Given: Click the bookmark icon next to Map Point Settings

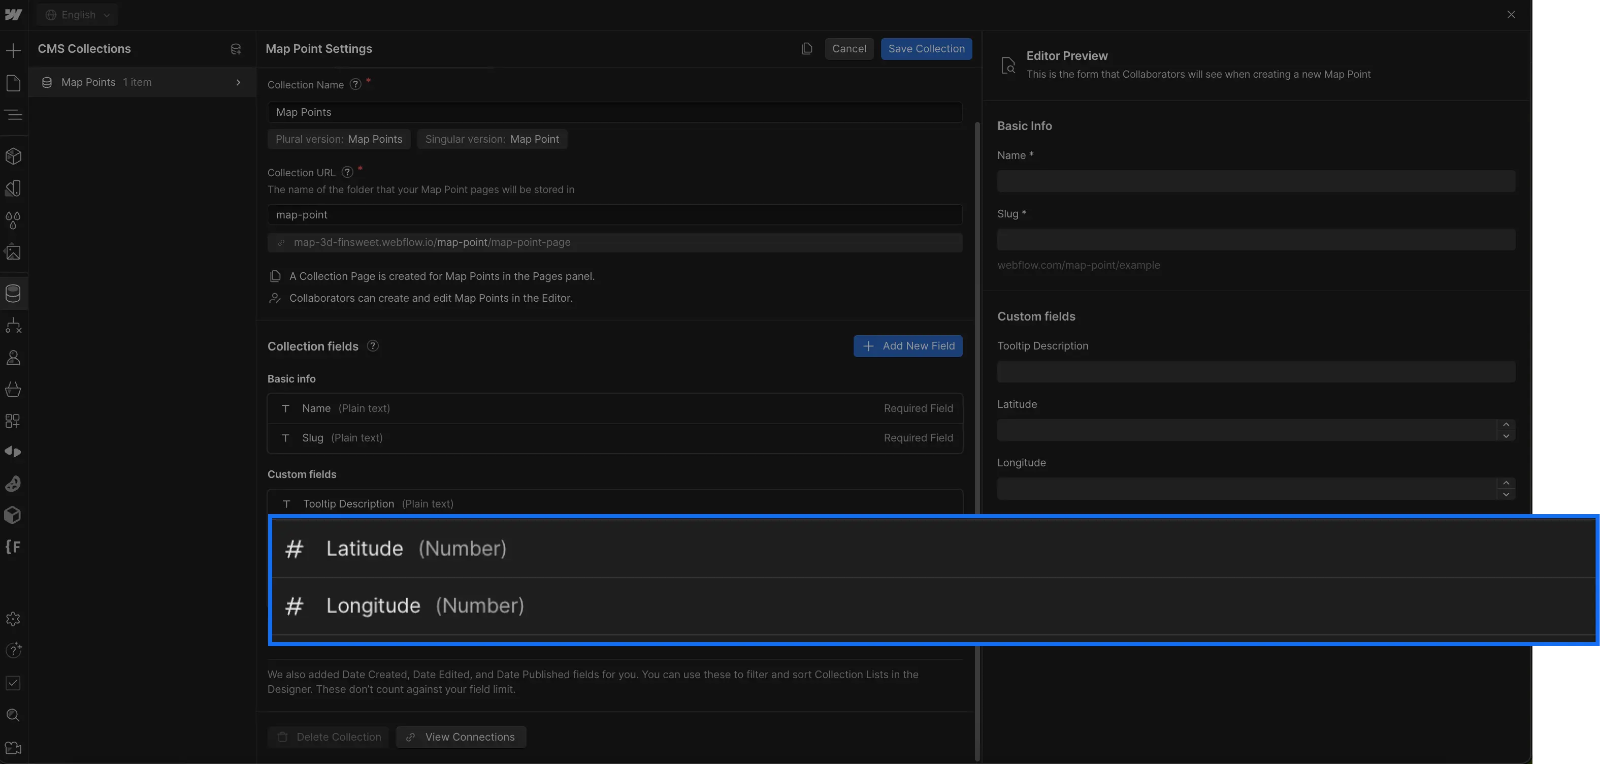Looking at the screenshot, I should 806,48.
